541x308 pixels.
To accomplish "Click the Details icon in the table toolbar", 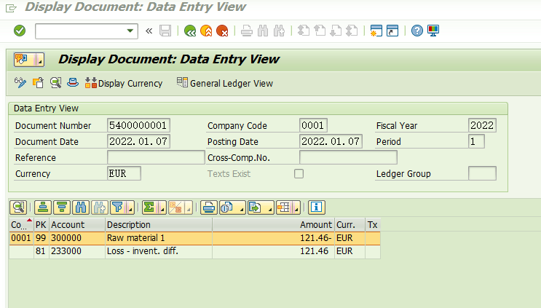I will 18,208.
